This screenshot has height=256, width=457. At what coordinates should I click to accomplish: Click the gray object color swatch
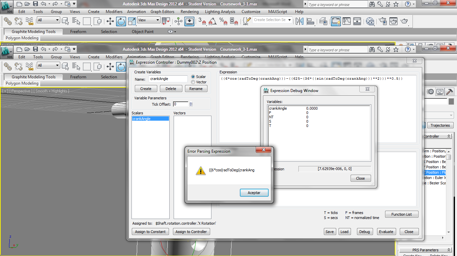[x=451, y=101]
